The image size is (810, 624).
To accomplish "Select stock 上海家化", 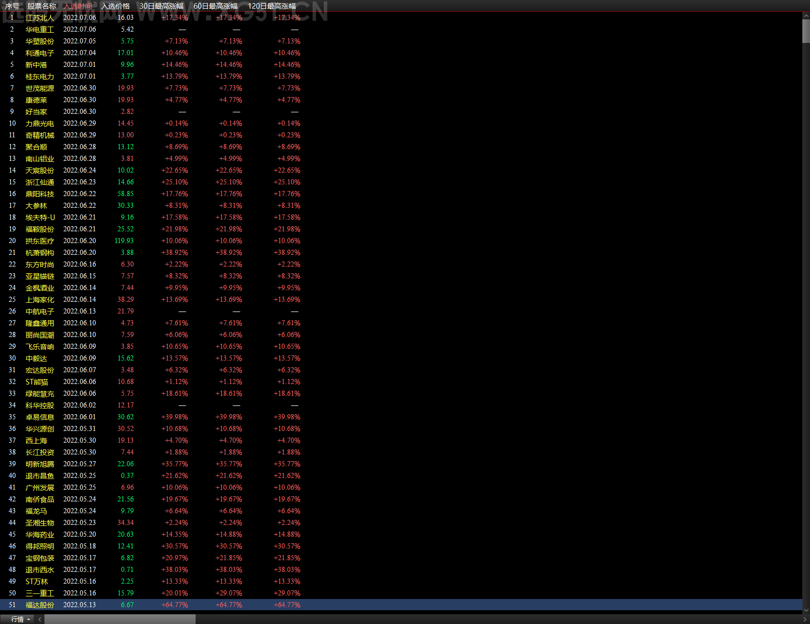I will (x=40, y=300).
